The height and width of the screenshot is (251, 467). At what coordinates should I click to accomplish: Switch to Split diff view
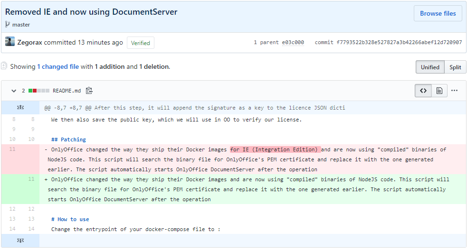pos(455,67)
